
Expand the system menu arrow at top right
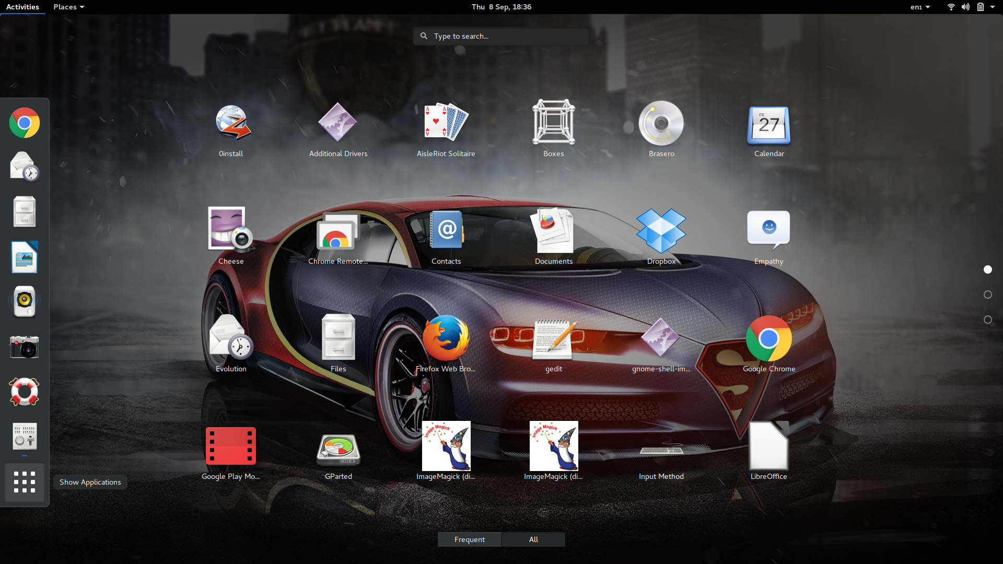point(993,7)
